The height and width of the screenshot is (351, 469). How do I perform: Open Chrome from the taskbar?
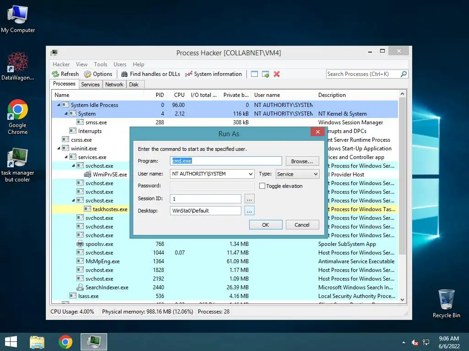[x=65, y=342]
